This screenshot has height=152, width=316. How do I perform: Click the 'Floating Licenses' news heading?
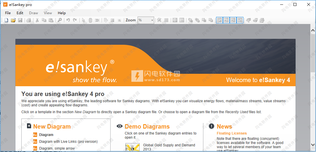pyautogui.click(x=232, y=133)
